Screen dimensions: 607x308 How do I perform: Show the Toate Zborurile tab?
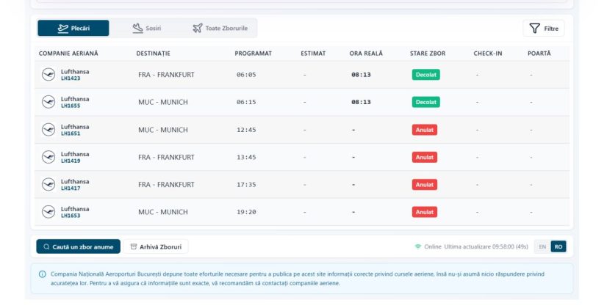220,29
